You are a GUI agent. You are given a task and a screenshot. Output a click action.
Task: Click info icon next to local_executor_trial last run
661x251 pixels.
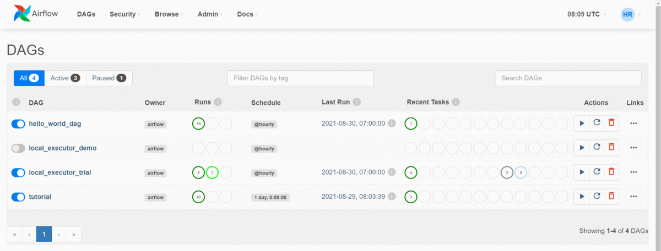point(392,172)
